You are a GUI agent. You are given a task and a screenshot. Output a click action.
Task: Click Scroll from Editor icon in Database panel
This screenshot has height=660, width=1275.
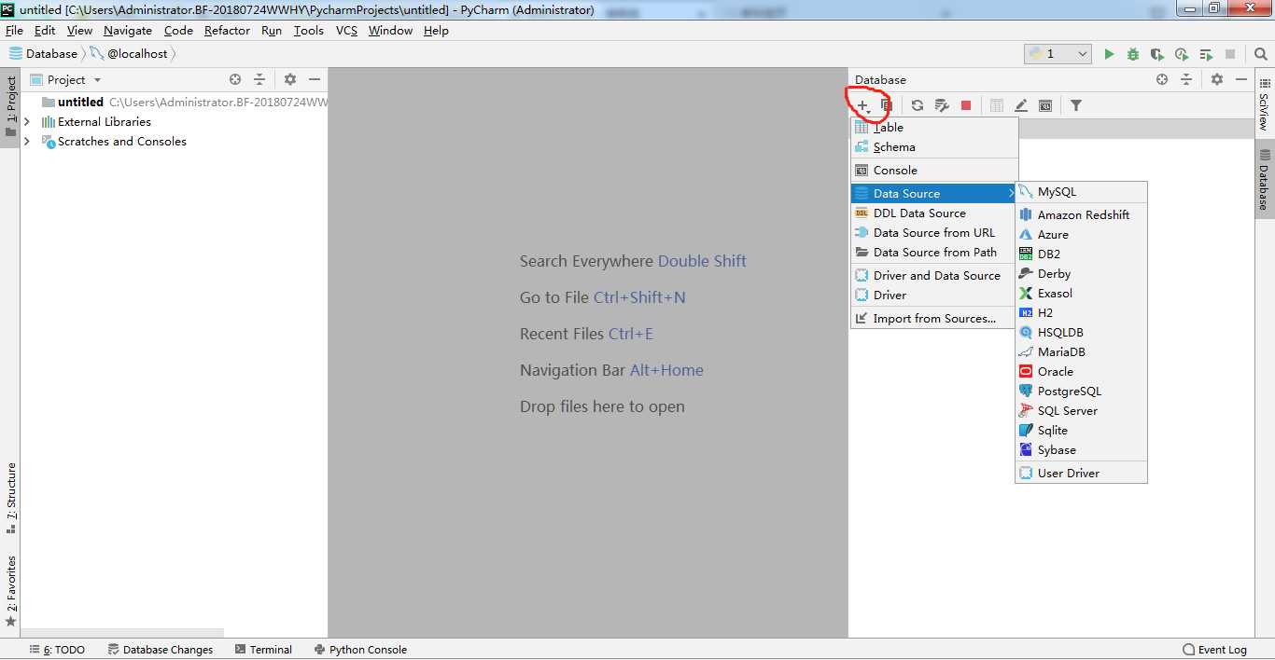(x=1162, y=79)
